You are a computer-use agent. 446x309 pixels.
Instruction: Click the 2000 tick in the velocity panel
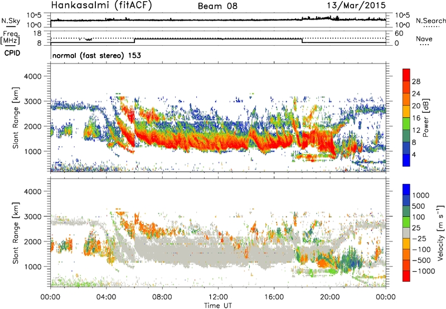tap(32, 242)
